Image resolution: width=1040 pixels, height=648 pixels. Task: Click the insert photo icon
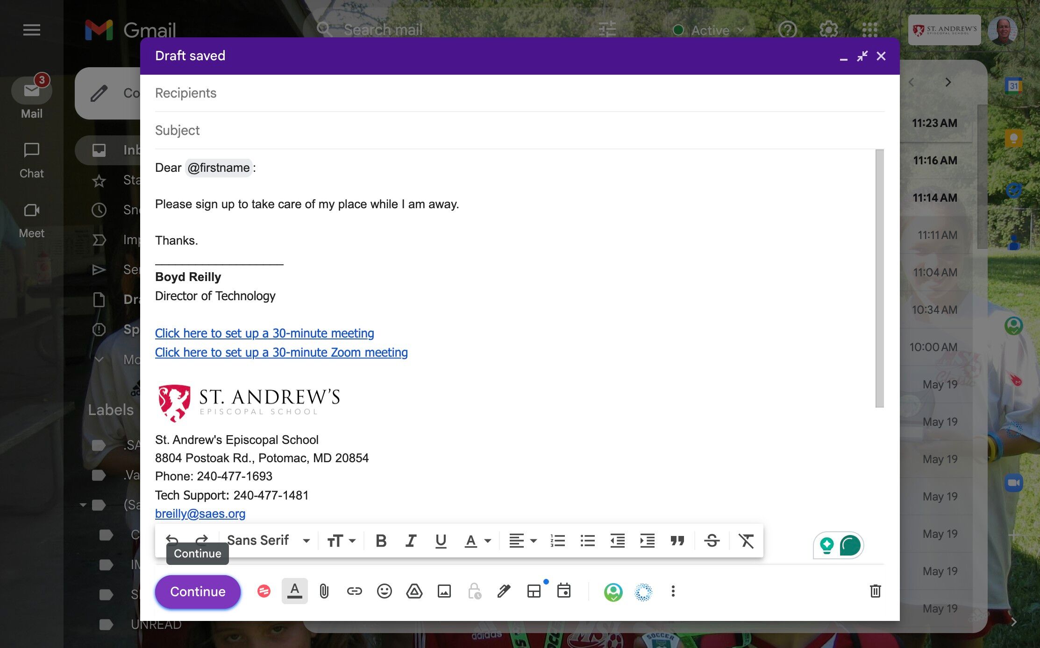[444, 592]
